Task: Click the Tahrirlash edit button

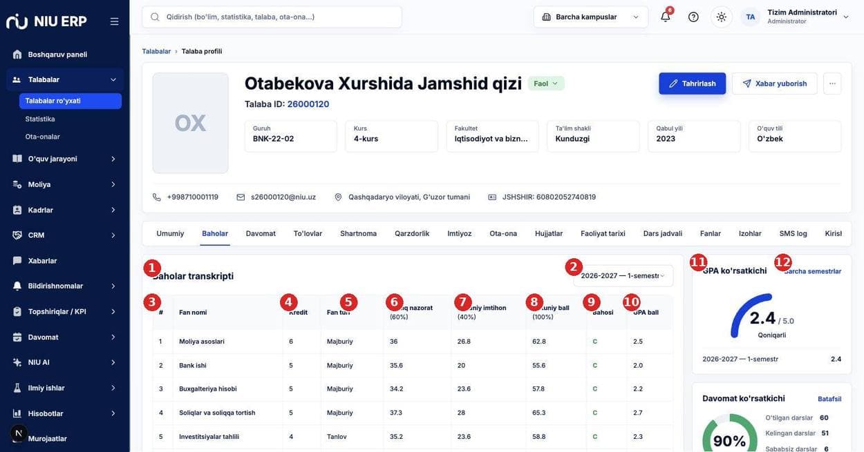Action: click(x=693, y=83)
